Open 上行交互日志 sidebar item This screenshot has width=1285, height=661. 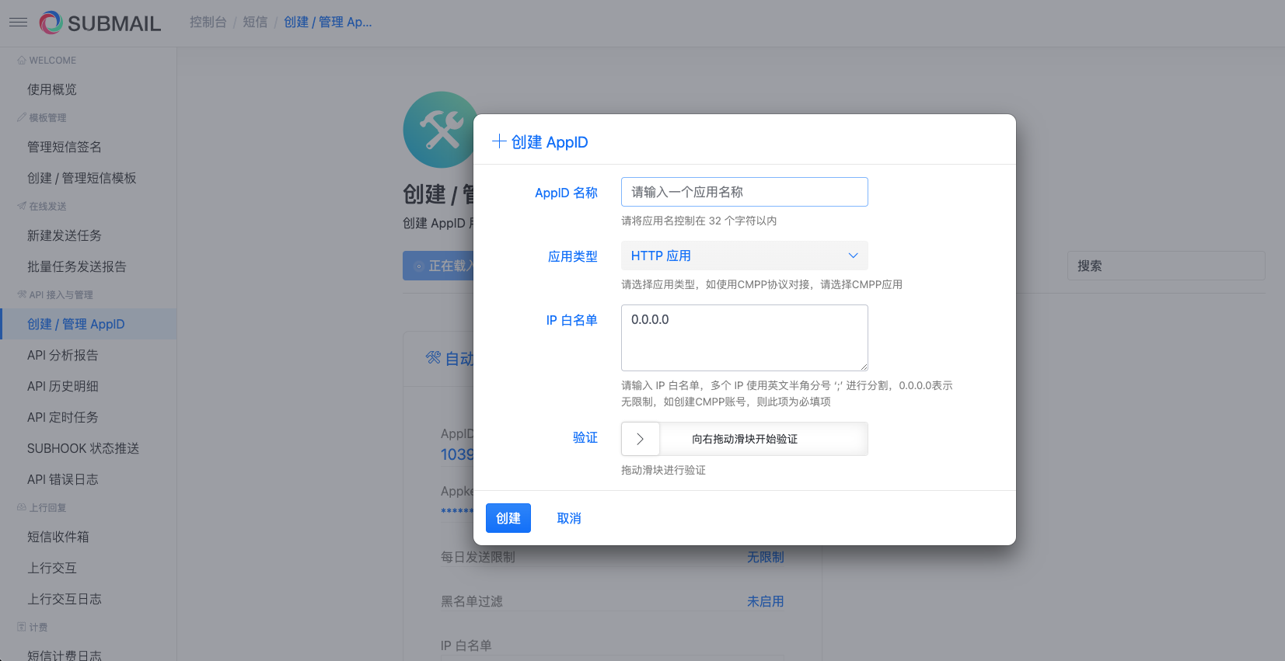[x=65, y=599]
